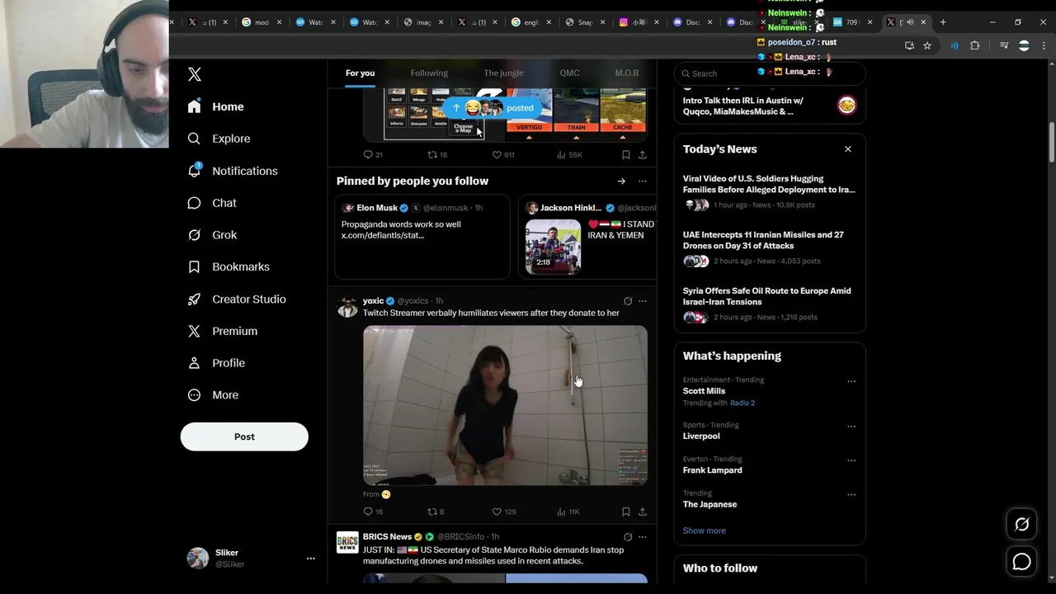Click the X logo above the sidebar

(195, 74)
